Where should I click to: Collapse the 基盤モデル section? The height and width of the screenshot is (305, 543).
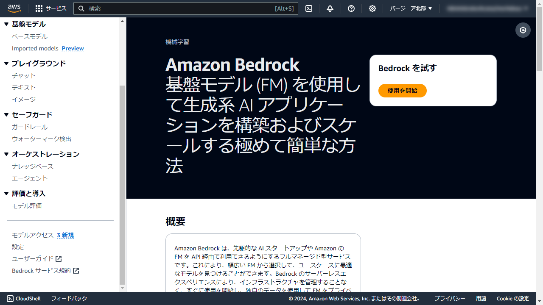(6, 24)
